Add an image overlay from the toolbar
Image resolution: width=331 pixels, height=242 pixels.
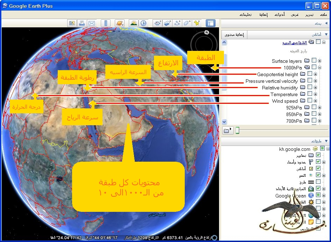(167, 23)
